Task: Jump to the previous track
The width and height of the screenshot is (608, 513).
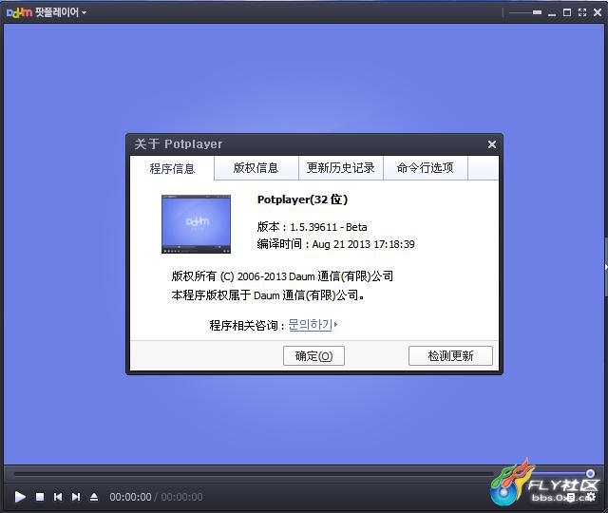Action: pyautogui.click(x=58, y=497)
